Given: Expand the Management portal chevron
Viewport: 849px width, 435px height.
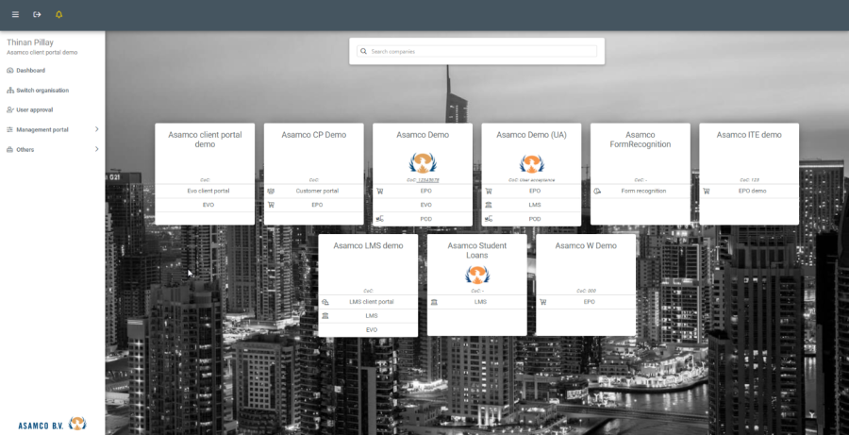Looking at the screenshot, I should coord(96,129).
